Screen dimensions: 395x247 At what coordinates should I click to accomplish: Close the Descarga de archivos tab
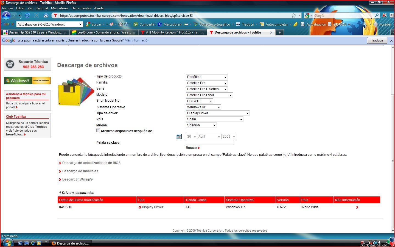pos(271,32)
